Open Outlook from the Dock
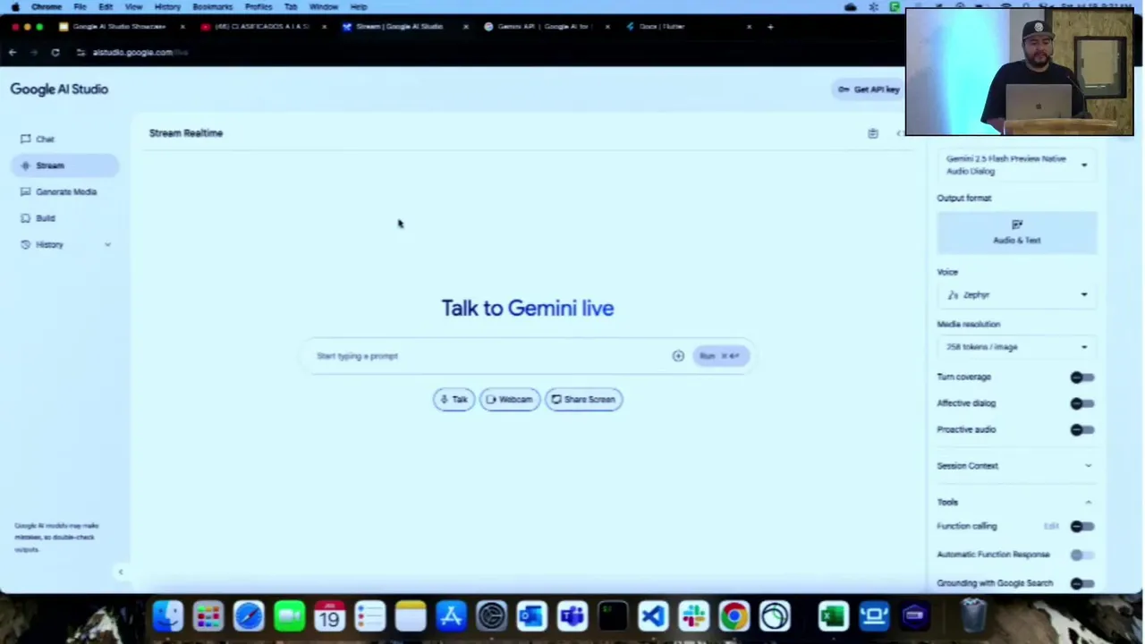The width and height of the screenshot is (1145, 644). coord(531,616)
